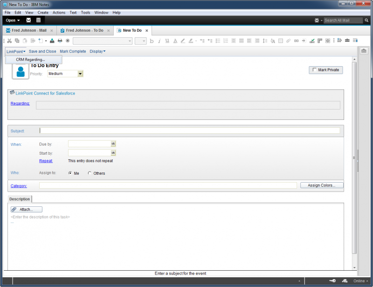The height and width of the screenshot is (287, 373).
Task: Click the bulleted list icon
Action: 218,41
